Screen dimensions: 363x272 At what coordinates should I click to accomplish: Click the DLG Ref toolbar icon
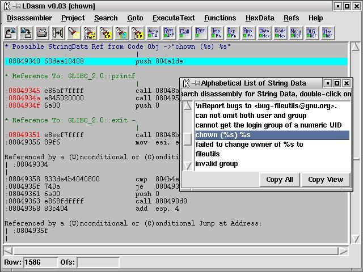coord(311,33)
